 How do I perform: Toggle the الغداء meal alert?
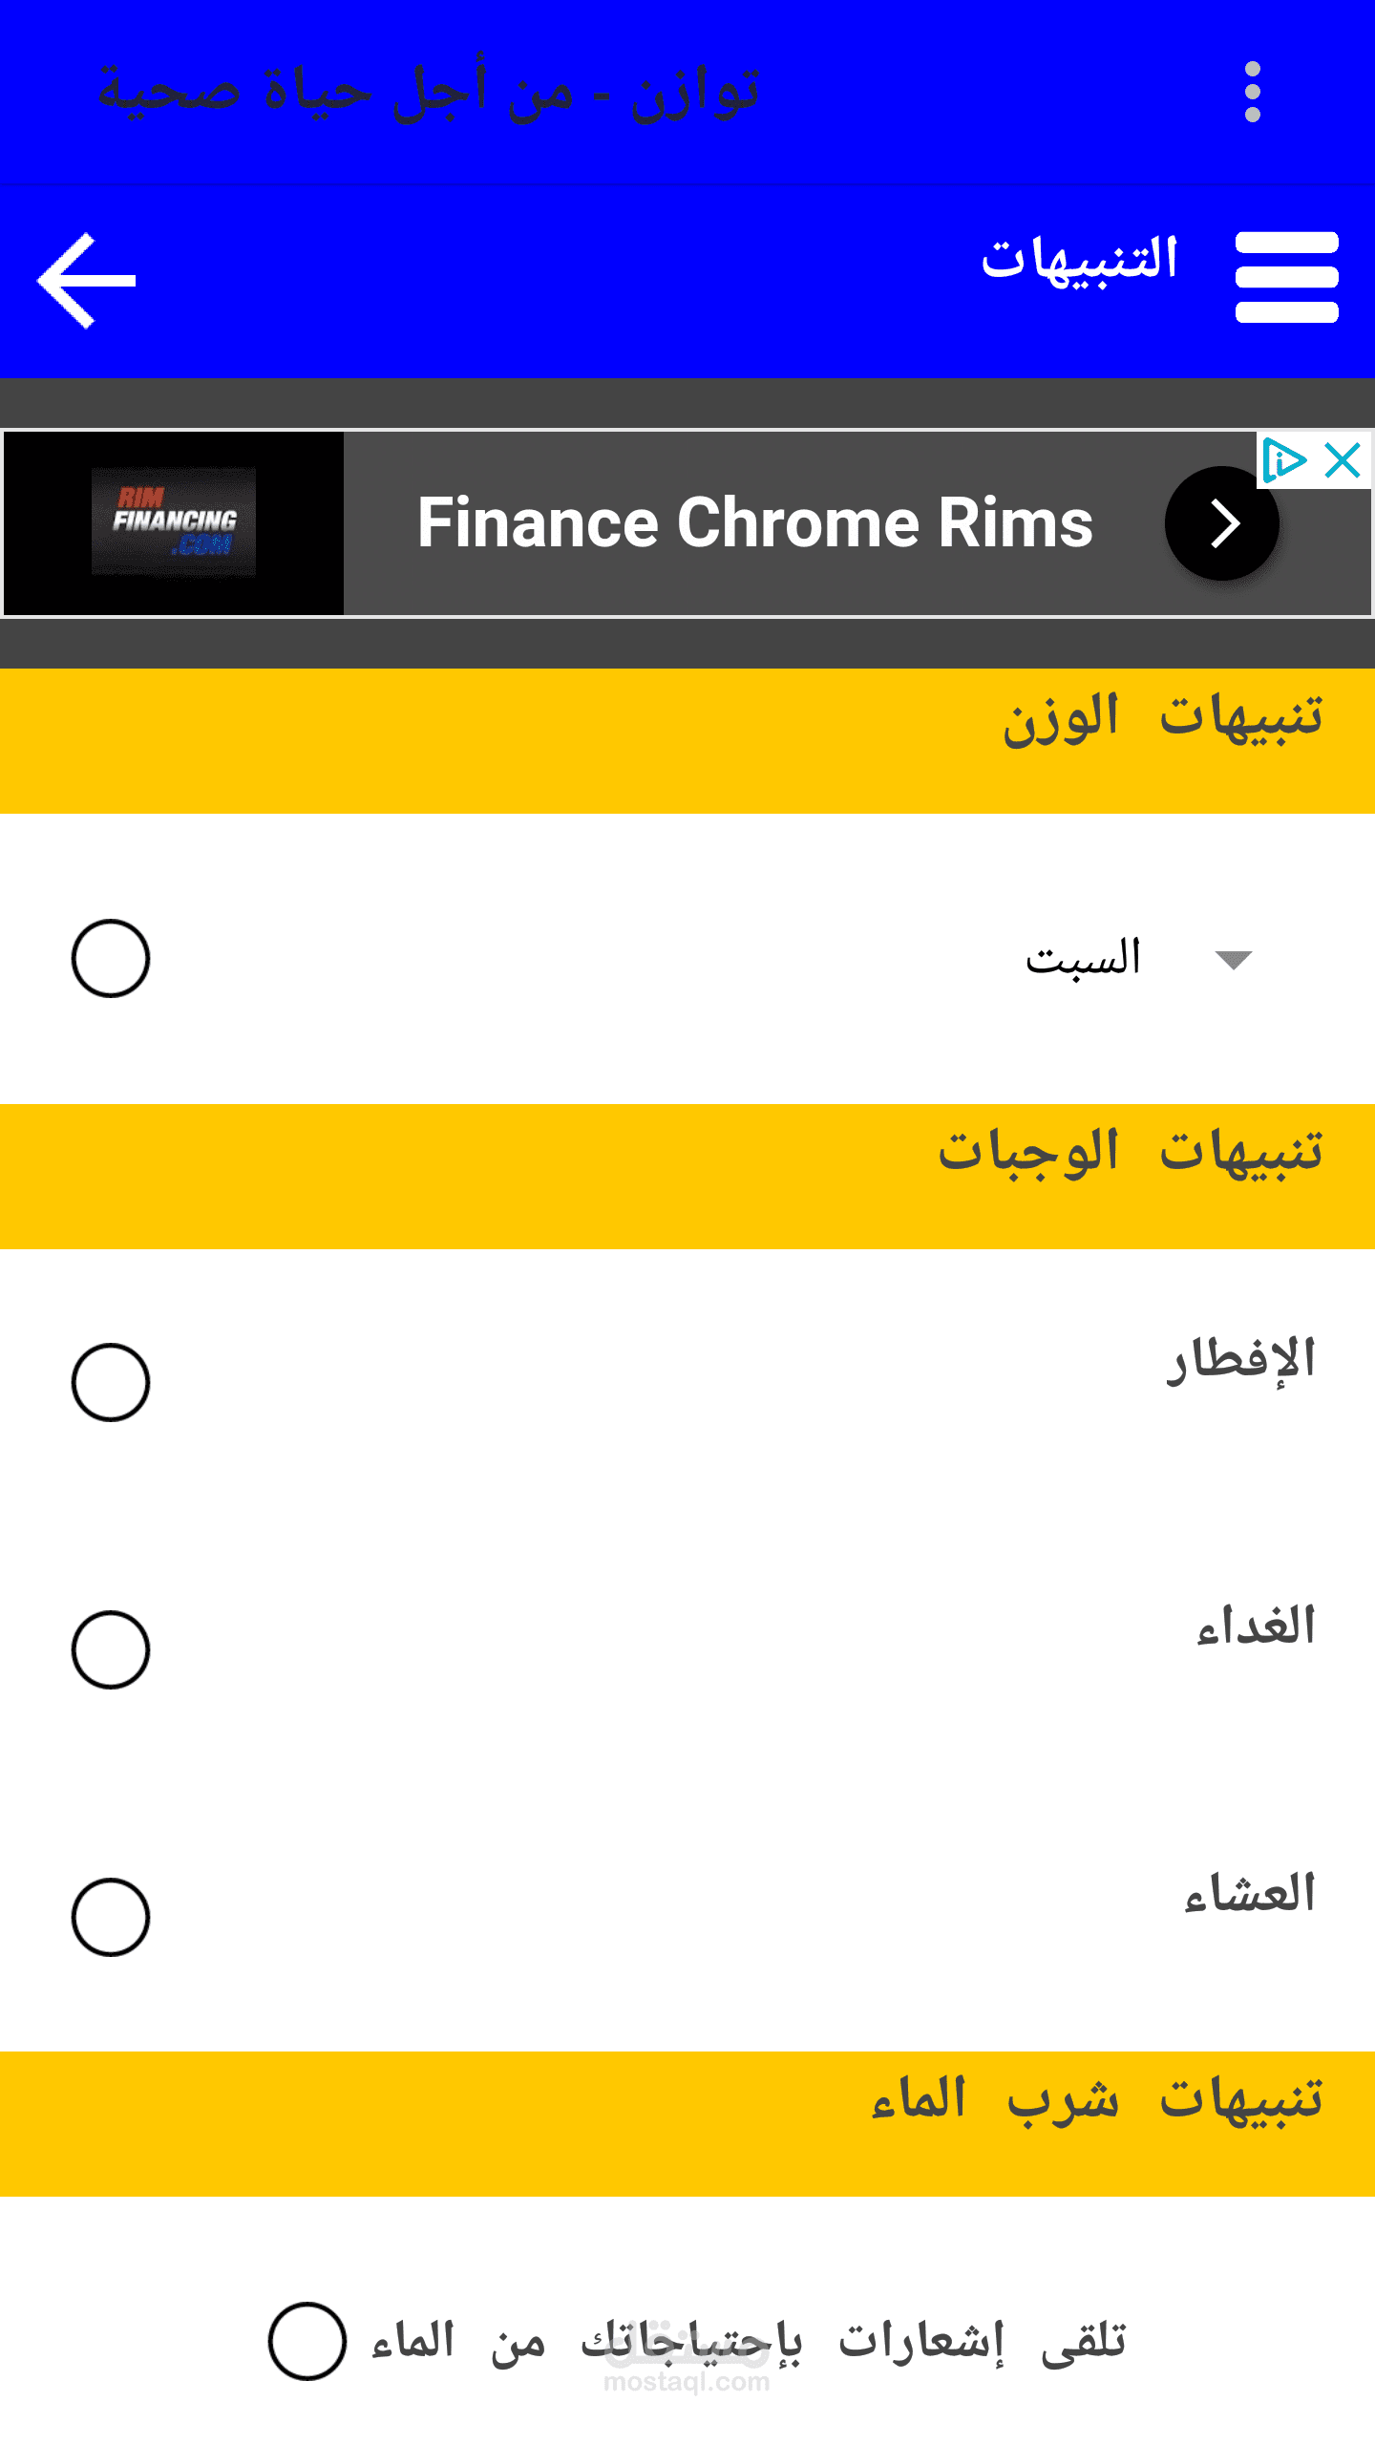[111, 1650]
